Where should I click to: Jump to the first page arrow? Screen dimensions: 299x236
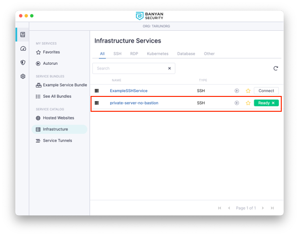[219, 208]
